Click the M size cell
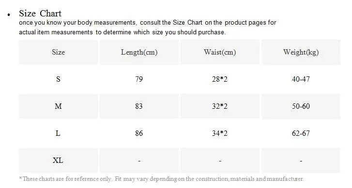The image size is (352, 188). pyautogui.click(x=59, y=106)
